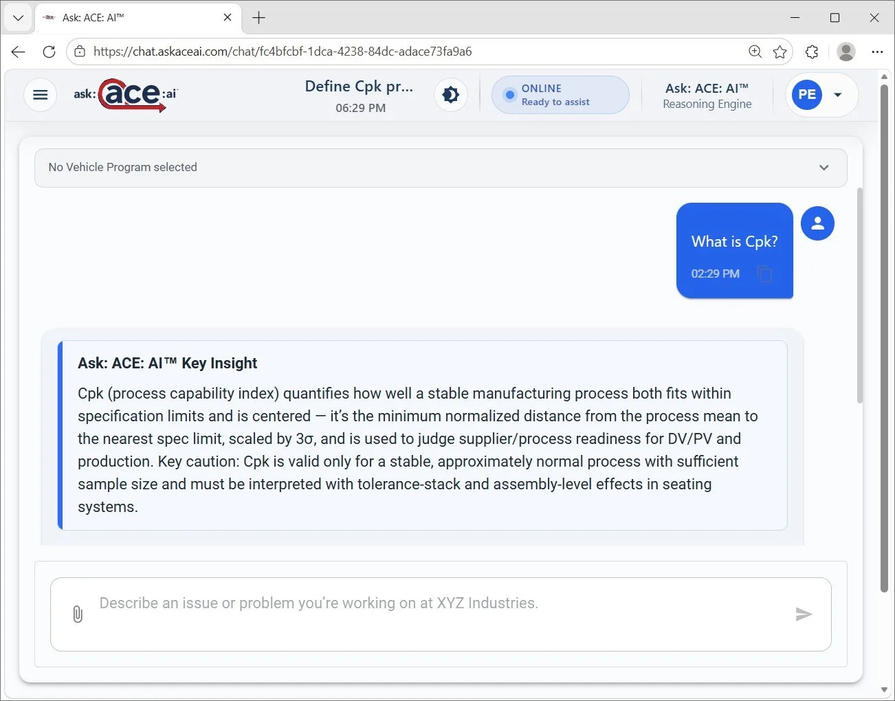Open the tab actions dropdown menu
Image resolution: width=895 pixels, height=701 pixels.
(18, 18)
